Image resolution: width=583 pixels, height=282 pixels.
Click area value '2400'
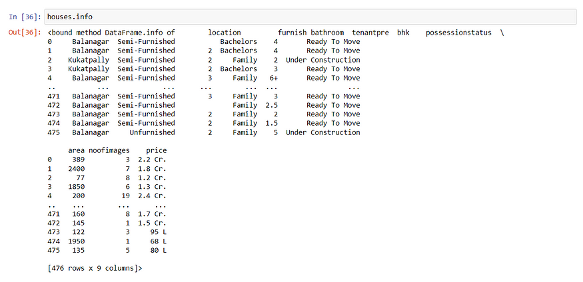(76, 169)
